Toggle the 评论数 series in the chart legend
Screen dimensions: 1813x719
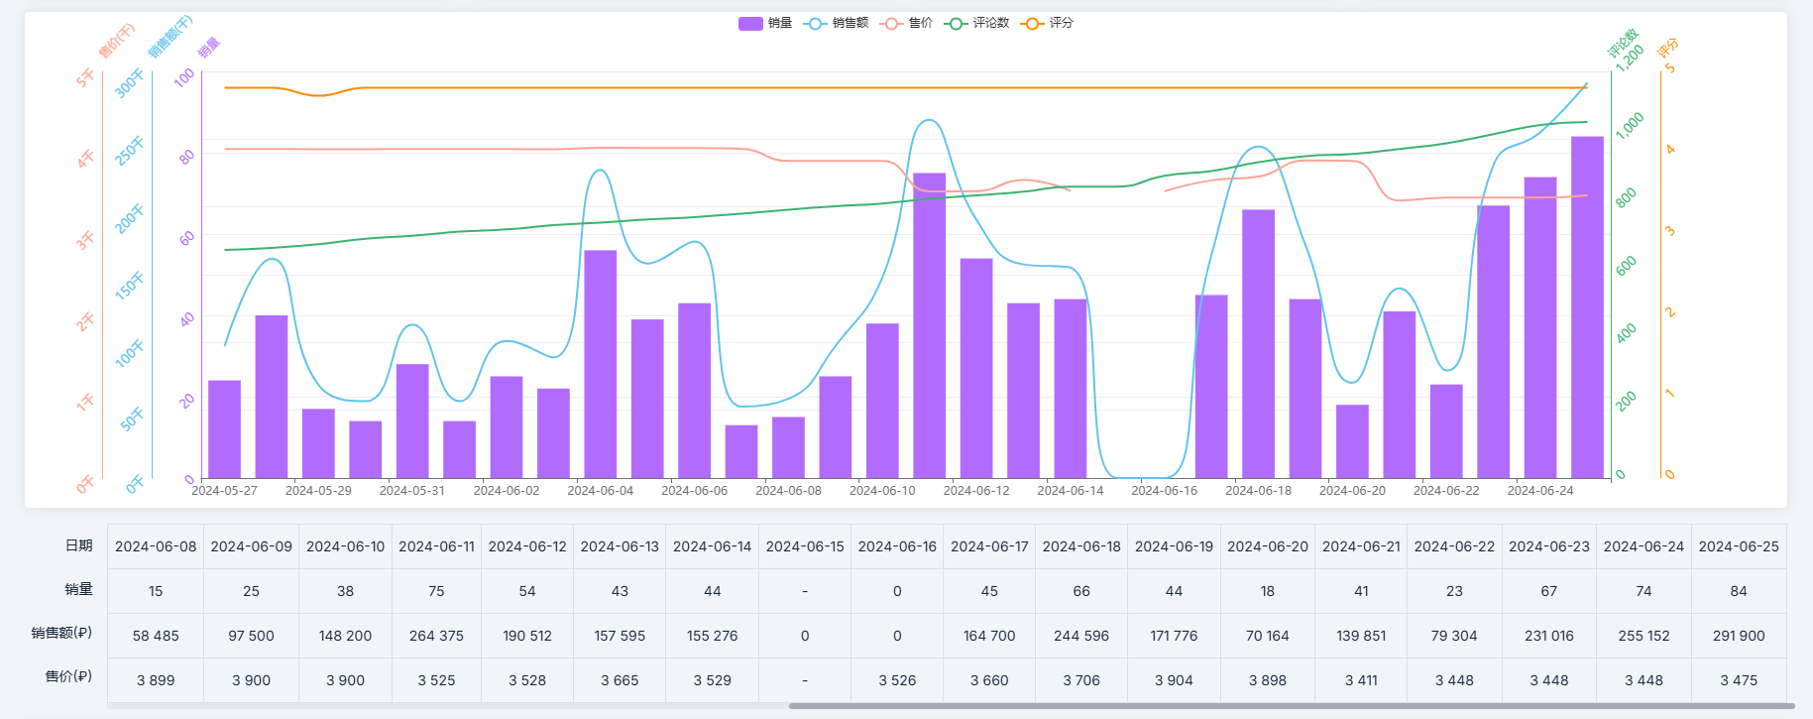(976, 23)
